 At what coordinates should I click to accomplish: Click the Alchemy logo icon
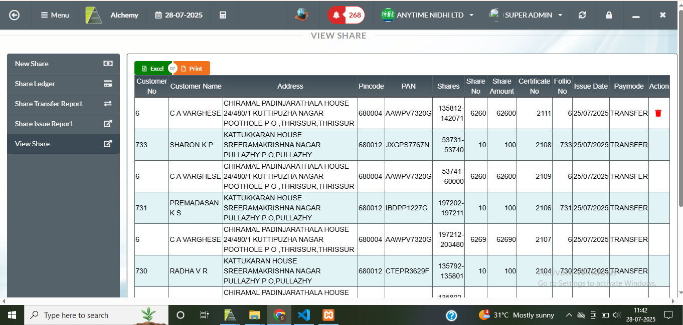94,15
